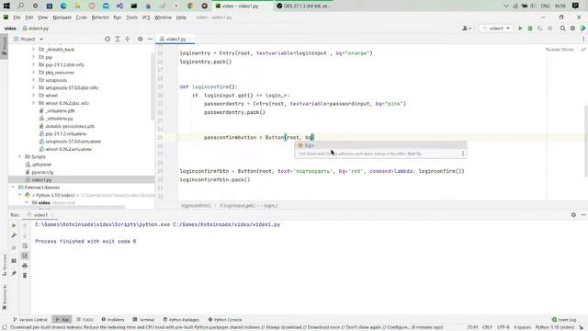This screenshot has width=588, height=331.
Task: Expand the wheel folder
Action: point(33,96)
